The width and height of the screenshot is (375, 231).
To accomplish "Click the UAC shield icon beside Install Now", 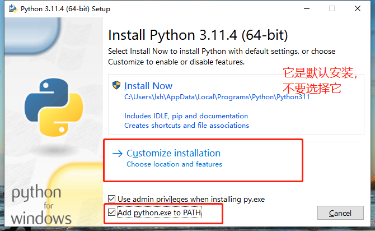I will (x=116, y=85).
